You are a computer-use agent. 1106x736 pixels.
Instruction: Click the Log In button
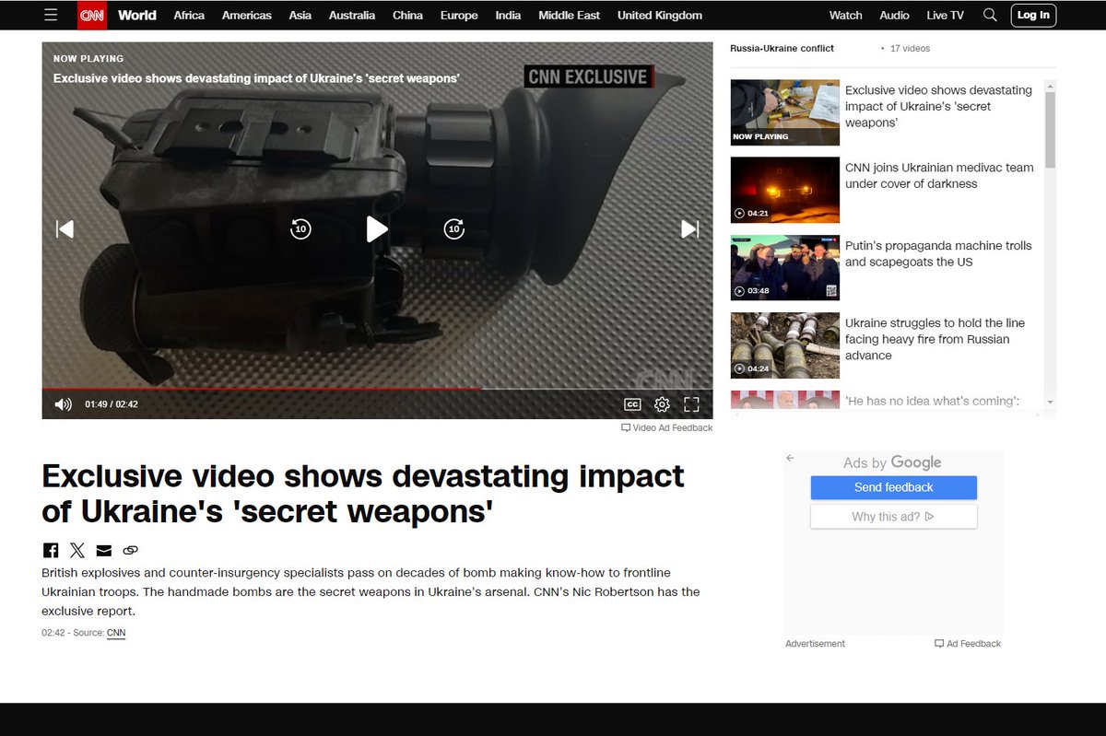(x=1033, y=15)
